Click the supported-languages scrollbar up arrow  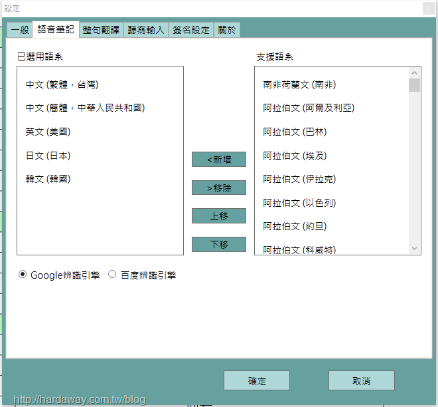click(x=414, y=72)
